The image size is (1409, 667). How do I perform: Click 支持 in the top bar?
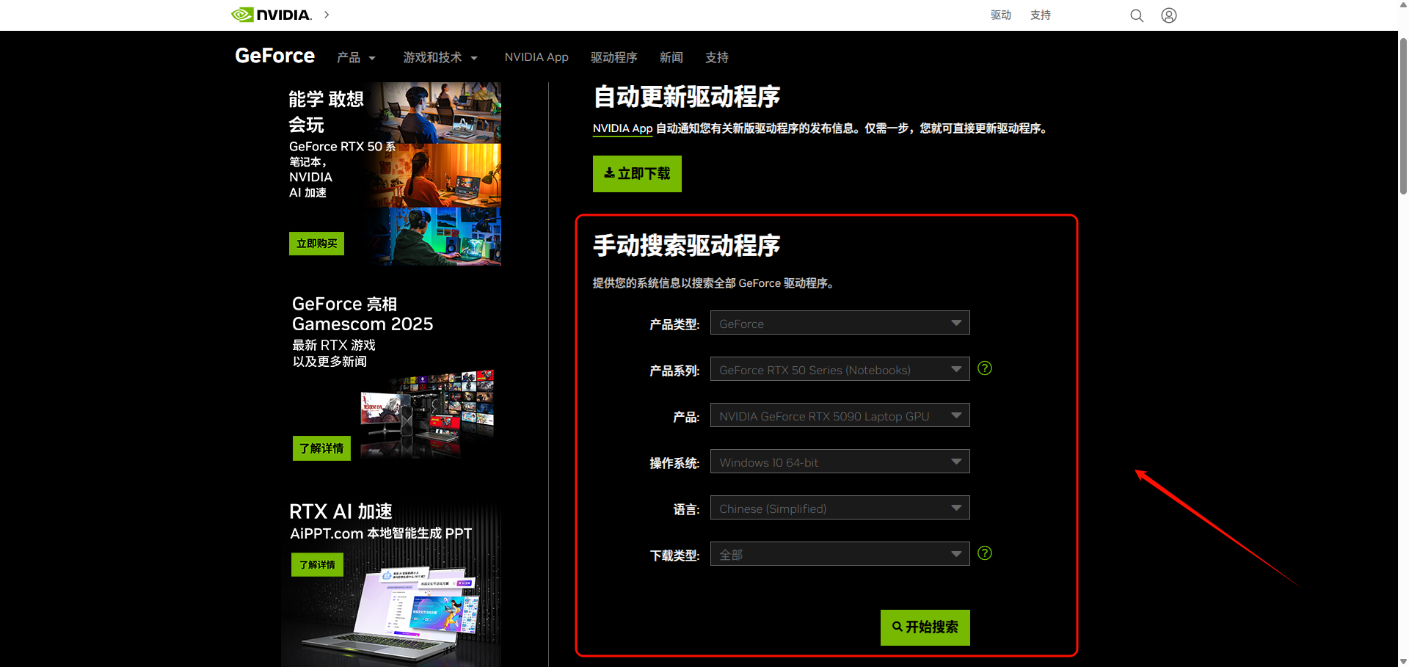coord(1041,15)
